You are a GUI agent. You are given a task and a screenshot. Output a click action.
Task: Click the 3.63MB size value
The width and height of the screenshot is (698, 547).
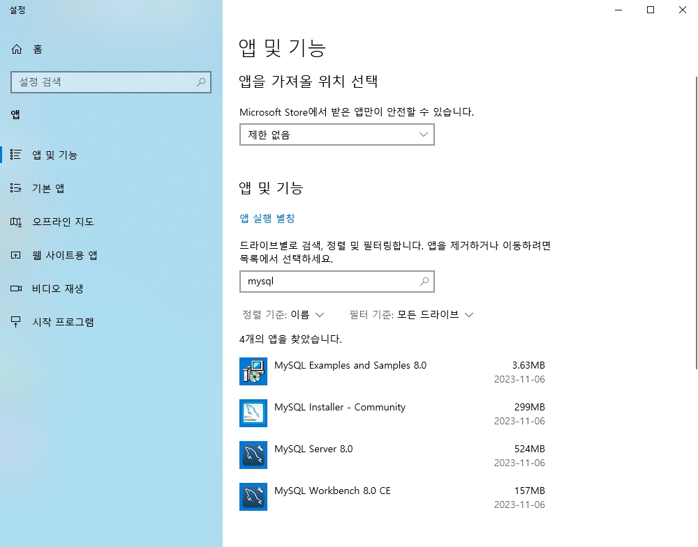click(x=528, y=365)
